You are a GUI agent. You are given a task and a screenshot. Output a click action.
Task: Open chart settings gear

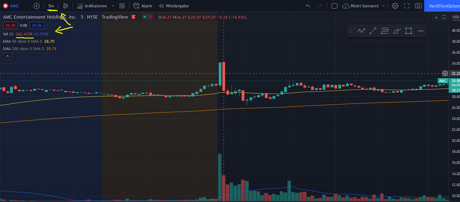(x=395, y=6)
